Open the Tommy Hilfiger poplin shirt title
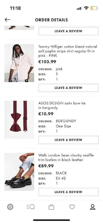 pos(68,51)
